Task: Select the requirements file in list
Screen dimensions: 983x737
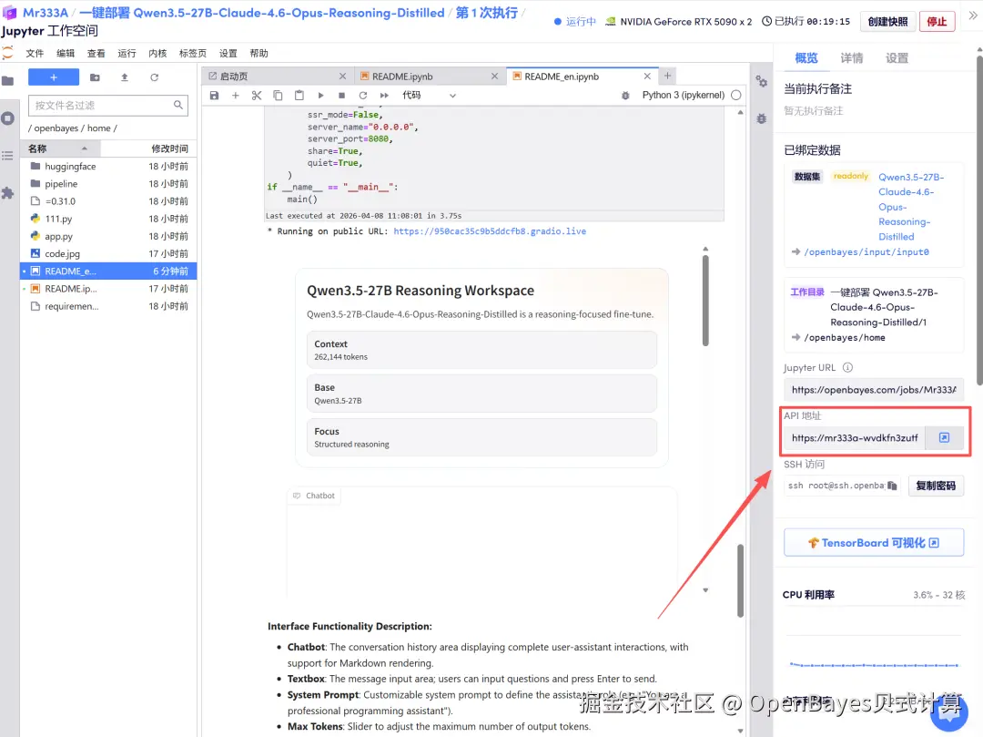Action: pyautogui.click(x=108, y=307)
